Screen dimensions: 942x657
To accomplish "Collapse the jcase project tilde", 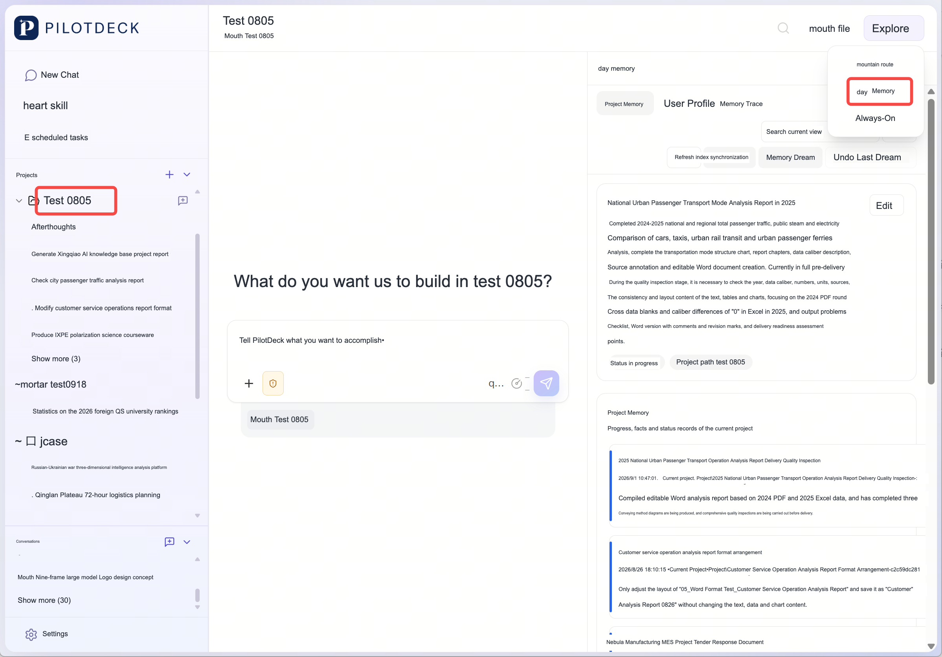I will point(18,441).
